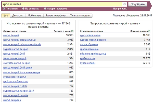
Task: Click the value '835' in the left table
Action: [x=71, y=72]
